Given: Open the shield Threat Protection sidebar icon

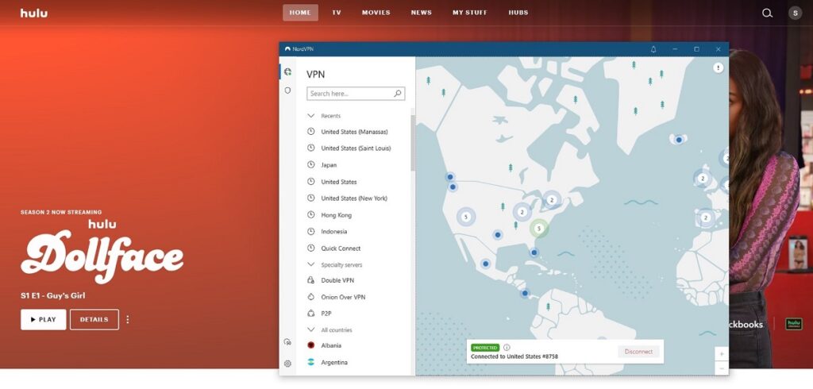Looking at the screenshot, I should pyautogui.click(x=287, y=91).
